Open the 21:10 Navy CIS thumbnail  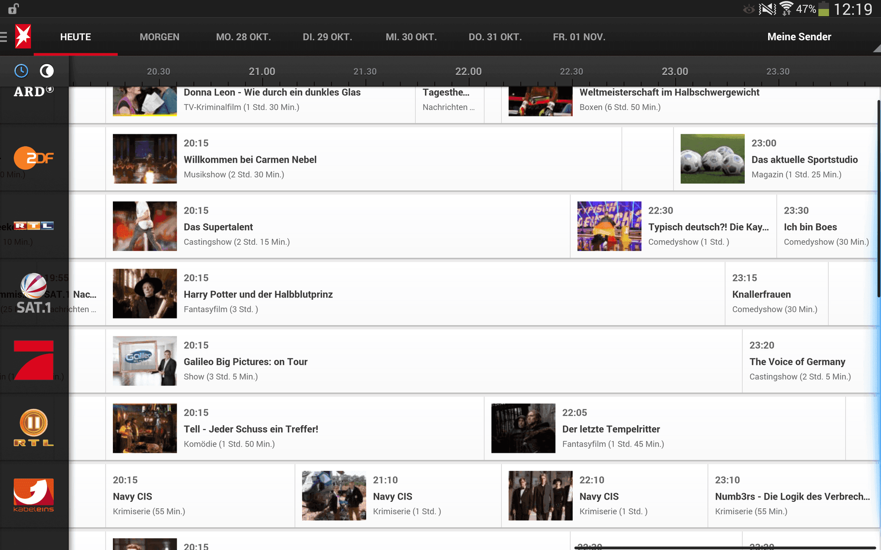(334, 495)
